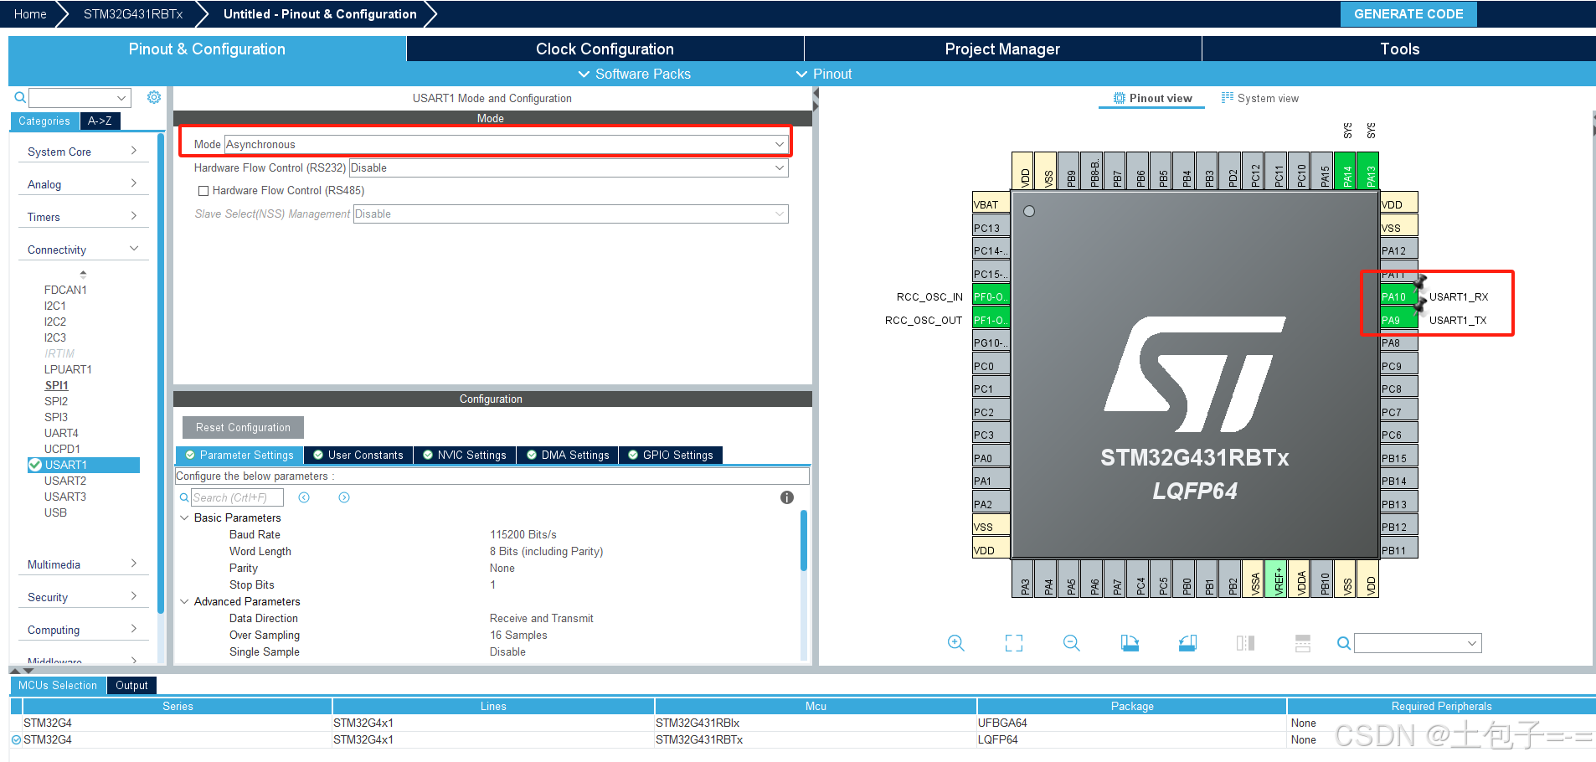Image resolution: width=1596 pixels, height=762 pixels.
Task: Click the PC13 pin on the left
Action: pos(991,228)
